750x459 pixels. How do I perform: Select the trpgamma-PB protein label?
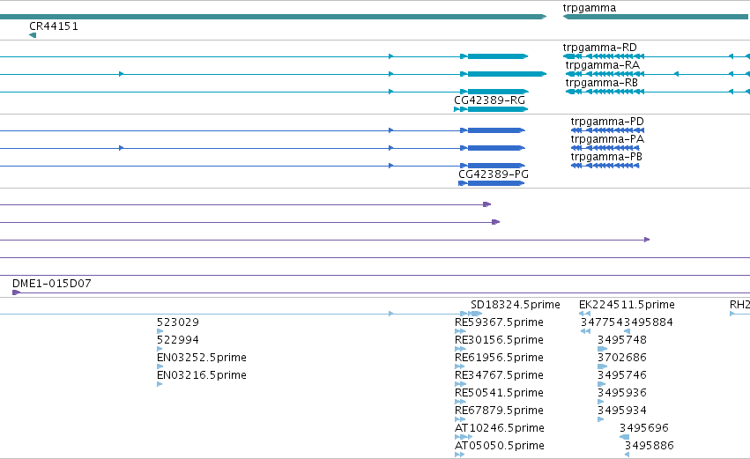[x=606, y=157]
